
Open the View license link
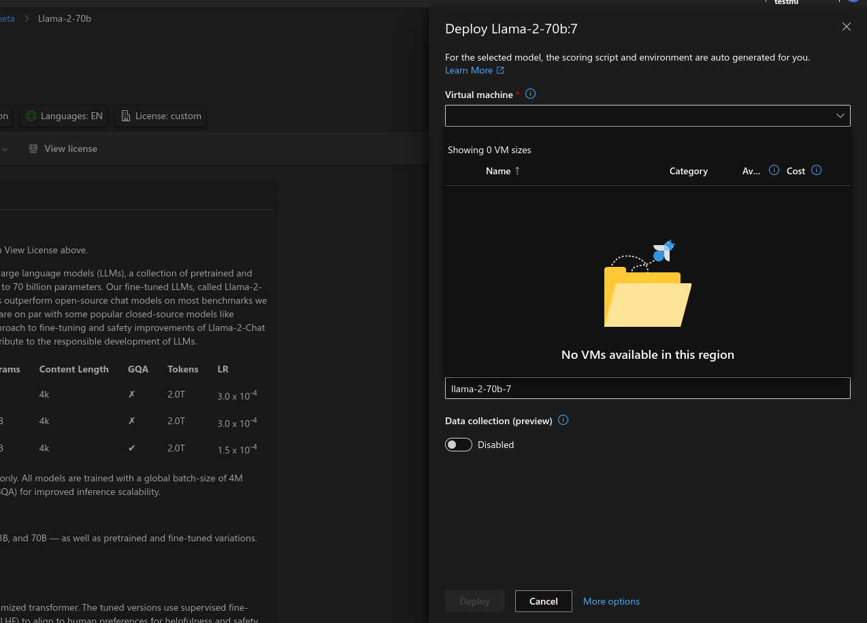(x=71, y=148)
